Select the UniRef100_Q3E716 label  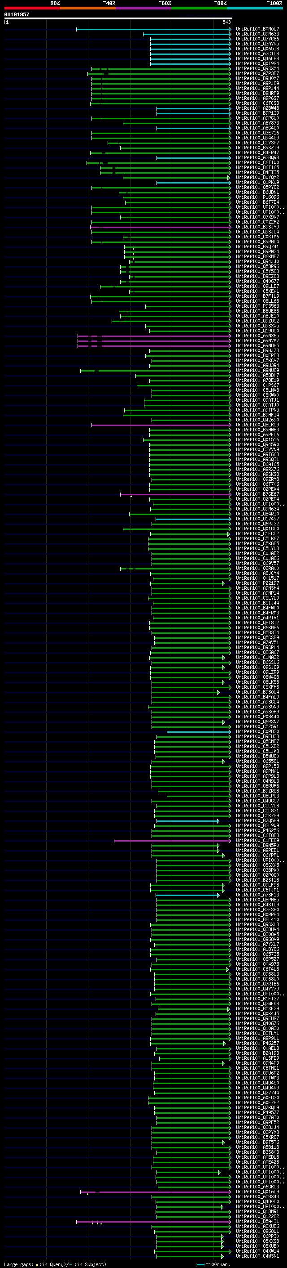point(257,133)
